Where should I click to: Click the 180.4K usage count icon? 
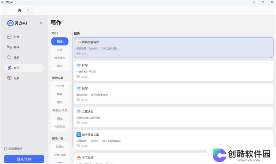pos(78,77)
